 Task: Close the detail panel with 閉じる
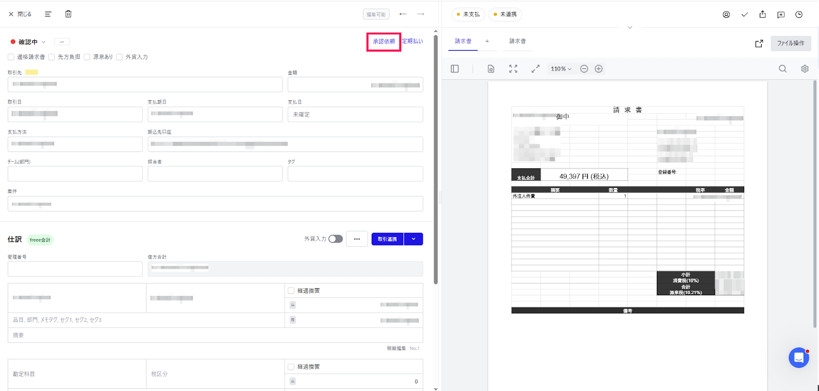[20, 14]
